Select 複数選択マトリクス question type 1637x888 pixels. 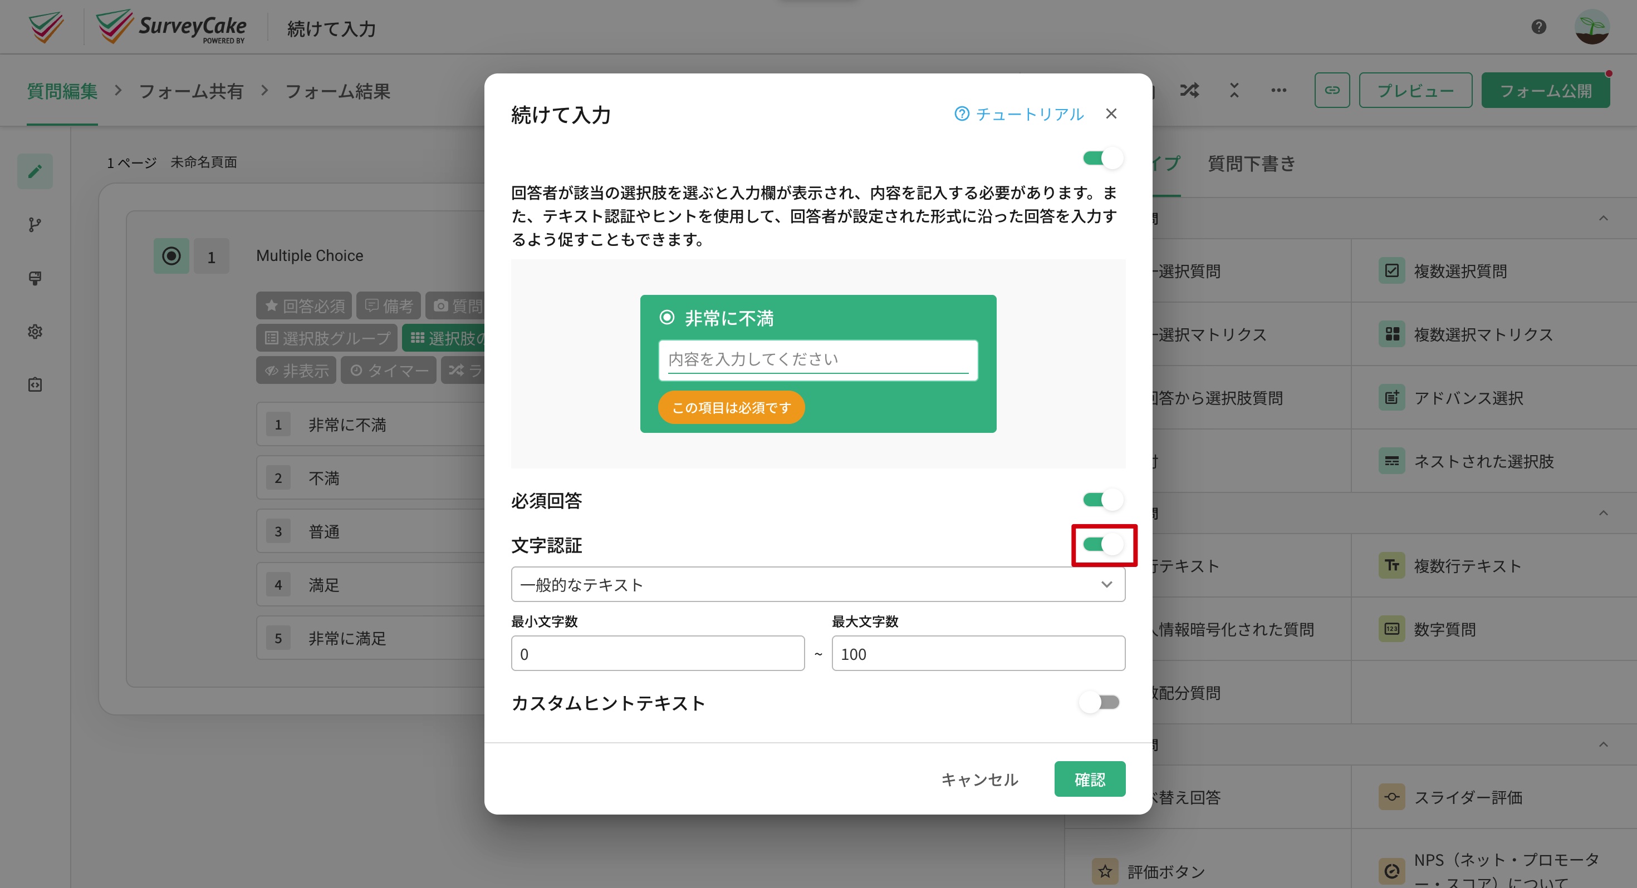(1493, 334)
